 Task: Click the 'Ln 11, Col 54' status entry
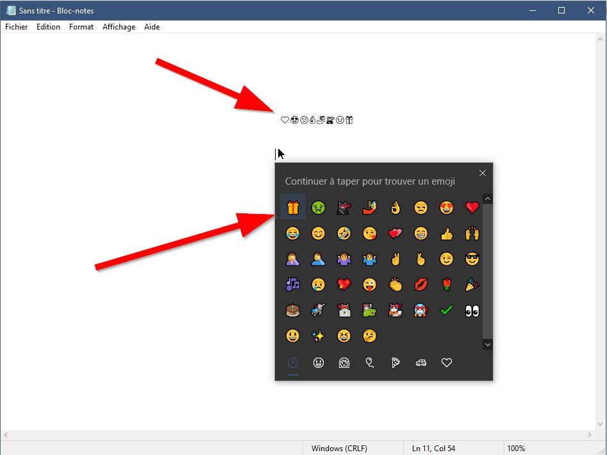[x=433, y=449]
